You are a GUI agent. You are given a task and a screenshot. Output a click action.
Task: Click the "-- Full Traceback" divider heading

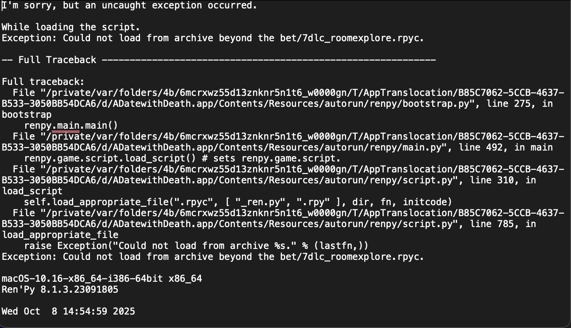coord(49,60)
